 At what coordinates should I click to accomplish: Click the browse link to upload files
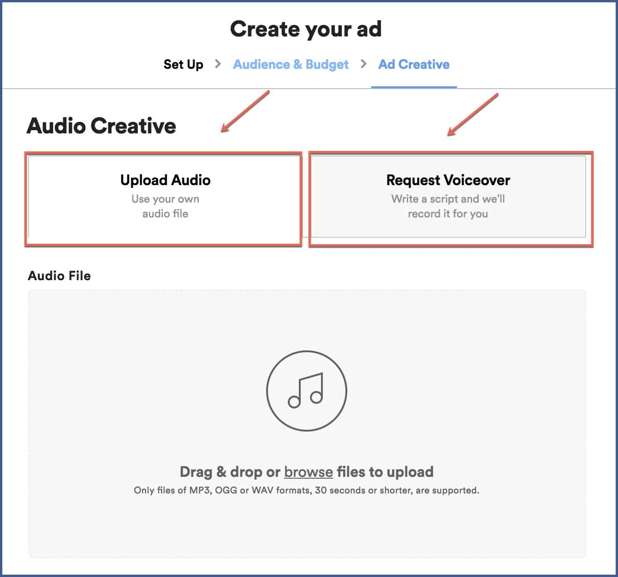(308, 472)
